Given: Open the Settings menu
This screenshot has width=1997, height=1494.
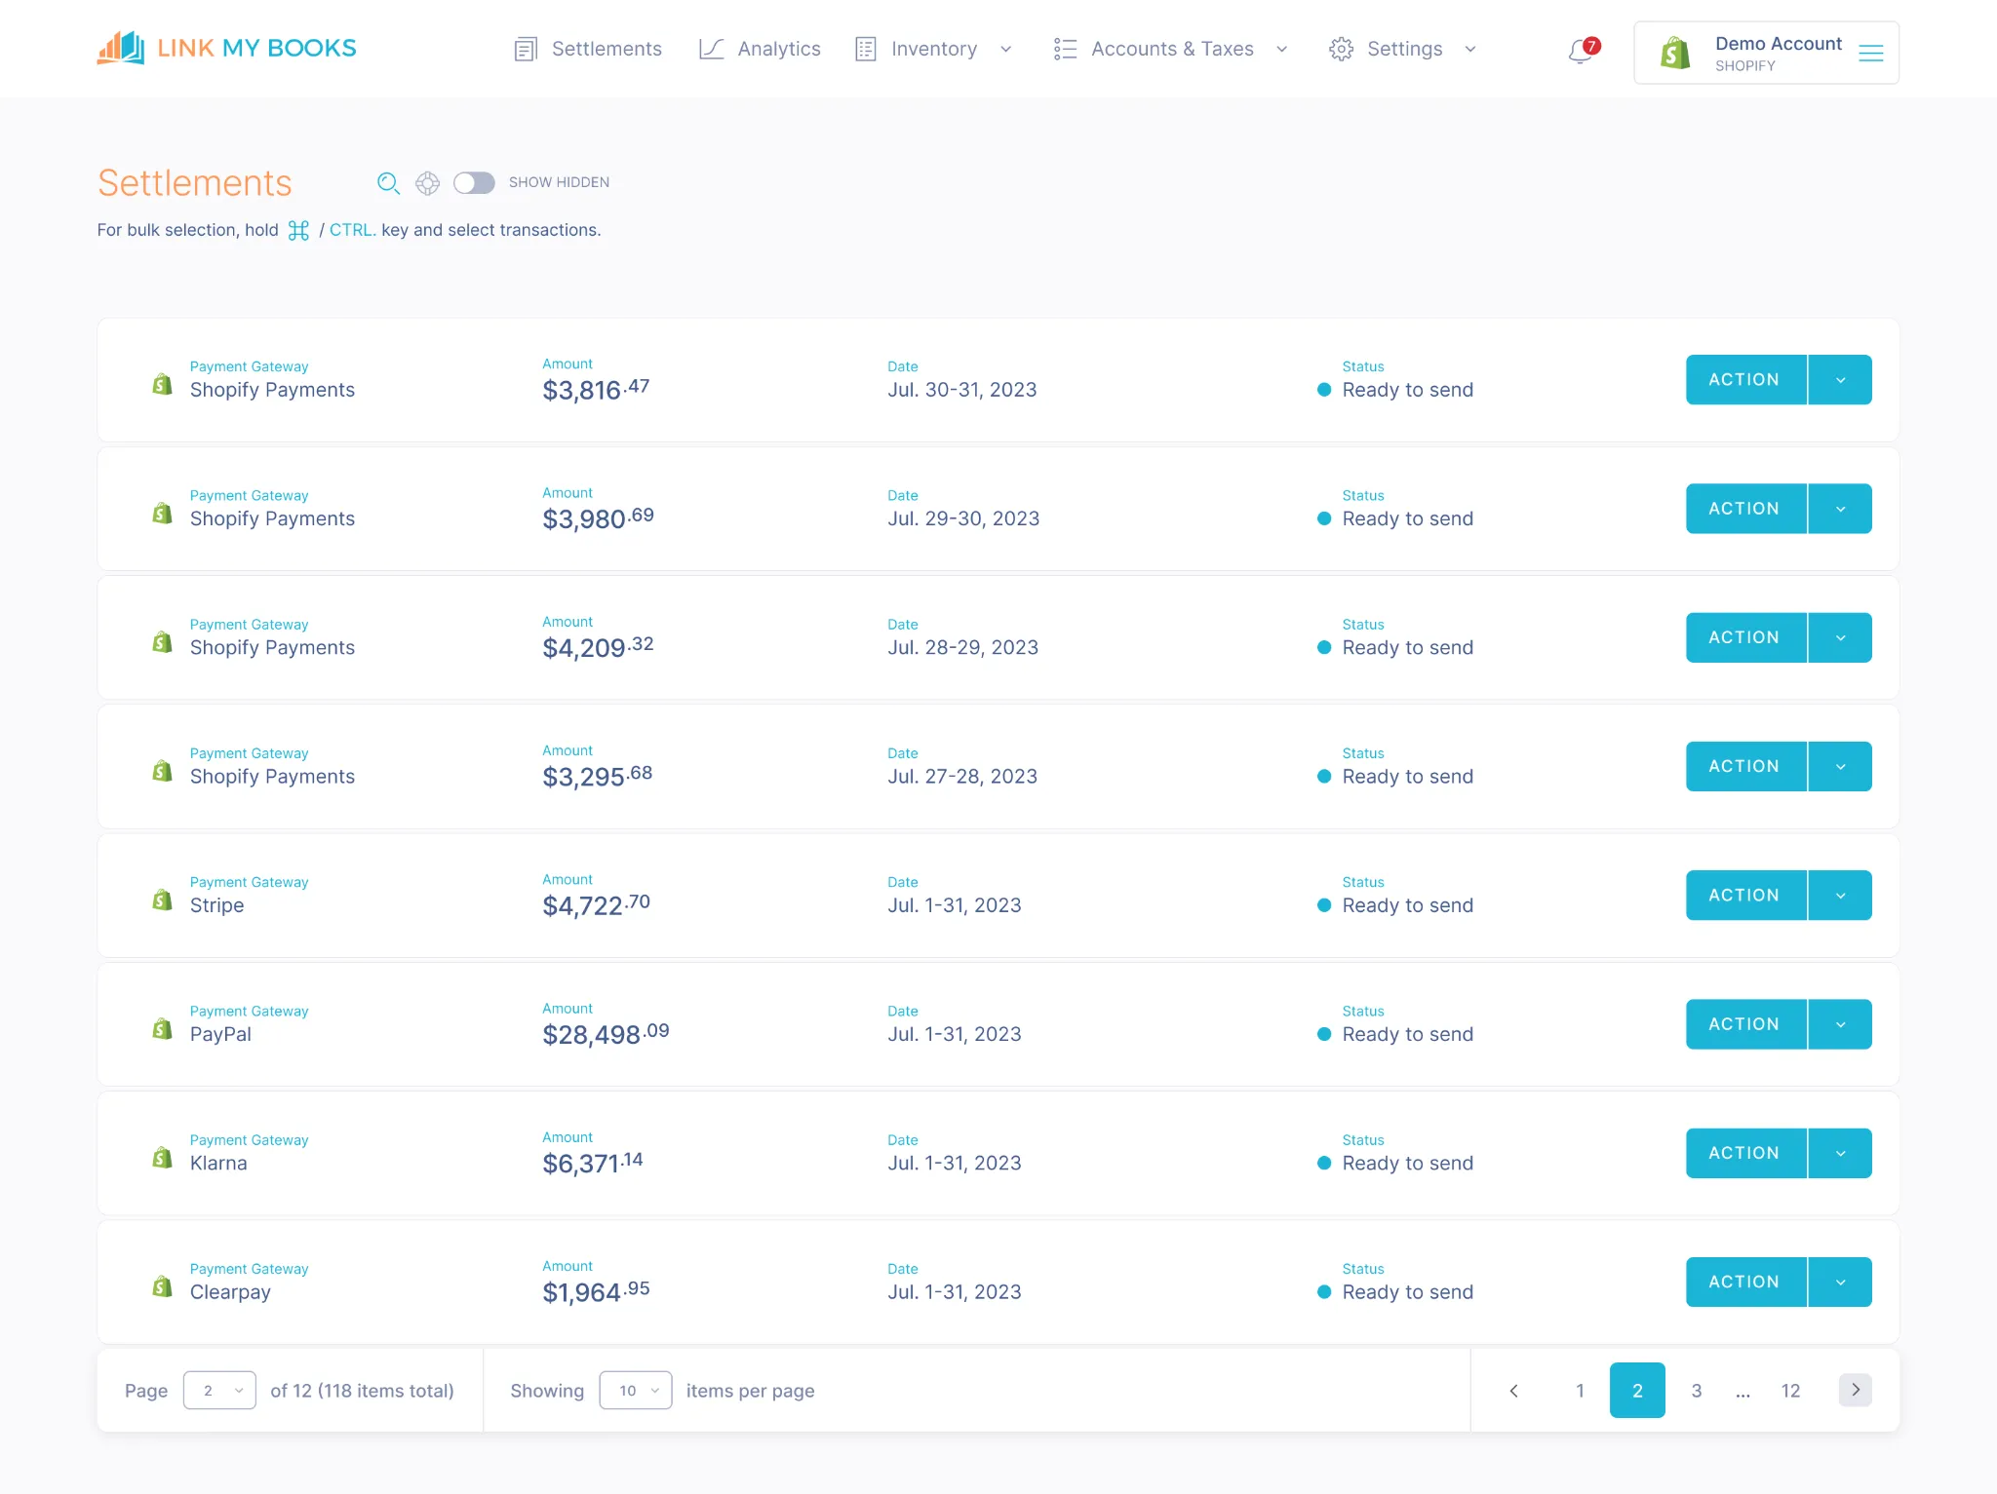Looking at the screenshot, I should 1403,49.
